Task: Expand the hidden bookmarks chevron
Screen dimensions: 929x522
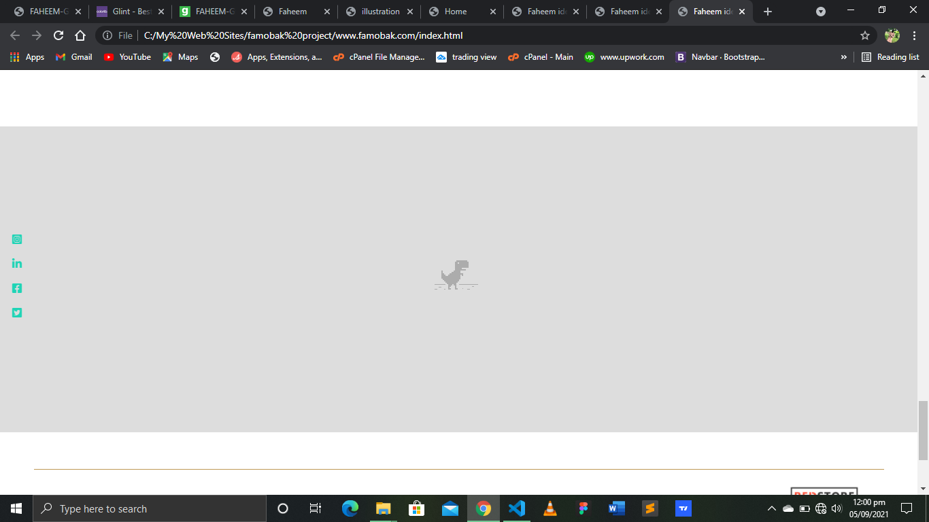Action: [x=844, y=57]
